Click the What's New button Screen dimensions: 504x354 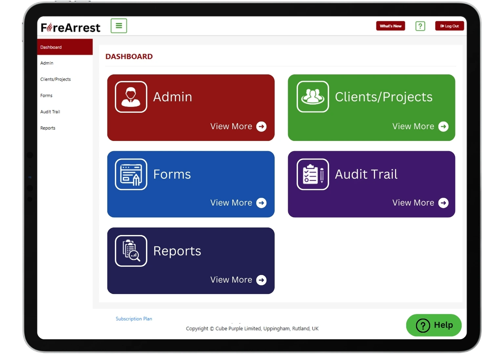(x=390, y=26)
